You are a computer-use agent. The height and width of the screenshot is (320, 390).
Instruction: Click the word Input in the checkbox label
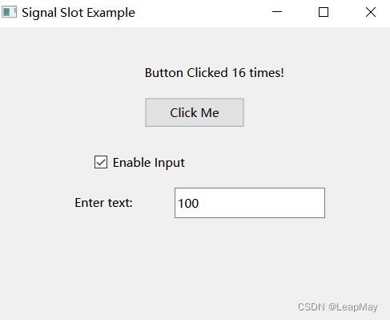170,163
